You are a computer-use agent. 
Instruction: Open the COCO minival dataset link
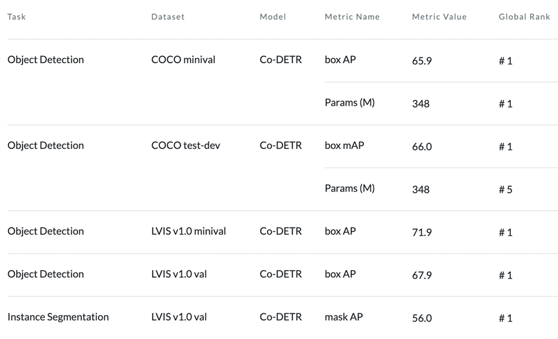[183, 60]
